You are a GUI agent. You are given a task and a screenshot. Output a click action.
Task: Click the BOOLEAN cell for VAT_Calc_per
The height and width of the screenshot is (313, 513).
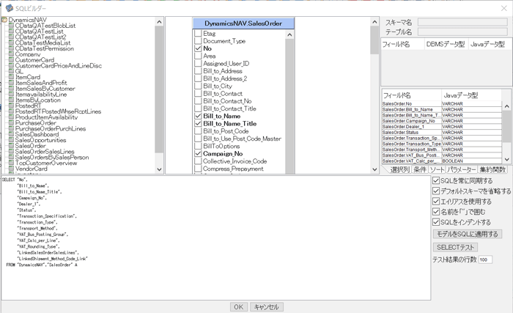pyautogui.click(x=471, y=161)
